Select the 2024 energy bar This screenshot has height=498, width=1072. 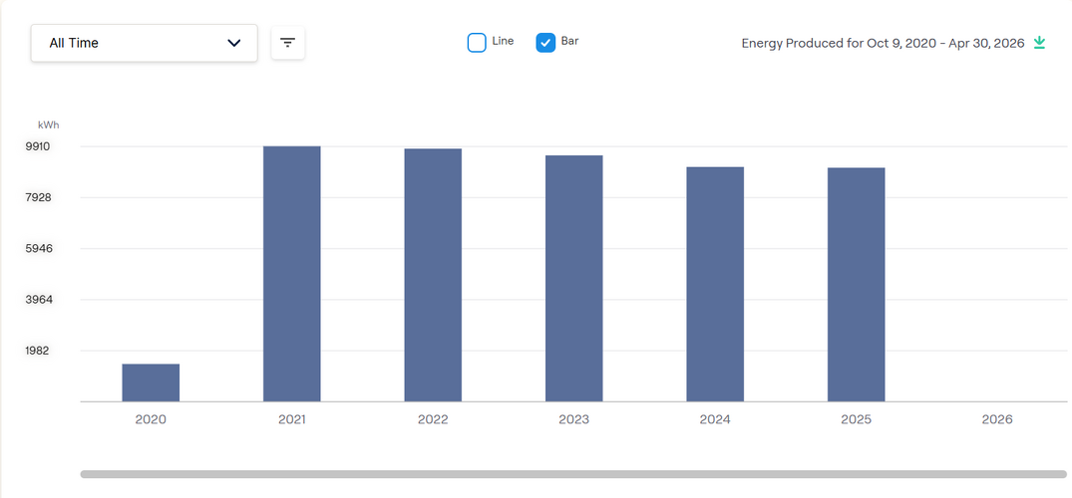[715, 284]
